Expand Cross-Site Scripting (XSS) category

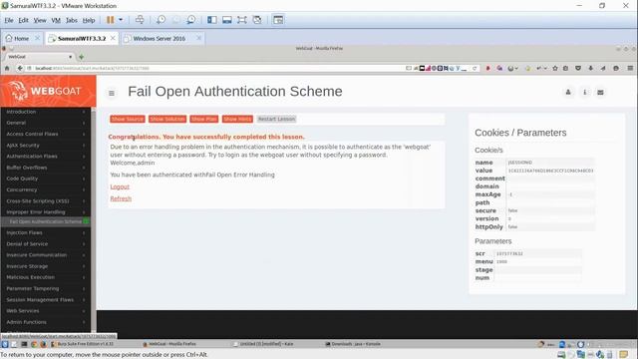point(46,201)
